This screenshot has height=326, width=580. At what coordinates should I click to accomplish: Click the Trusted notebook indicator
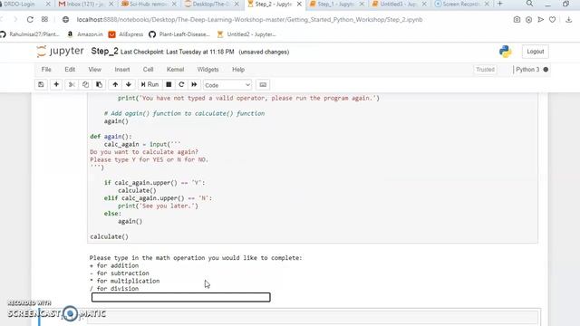pyautogui.click(x=486, y=70)
